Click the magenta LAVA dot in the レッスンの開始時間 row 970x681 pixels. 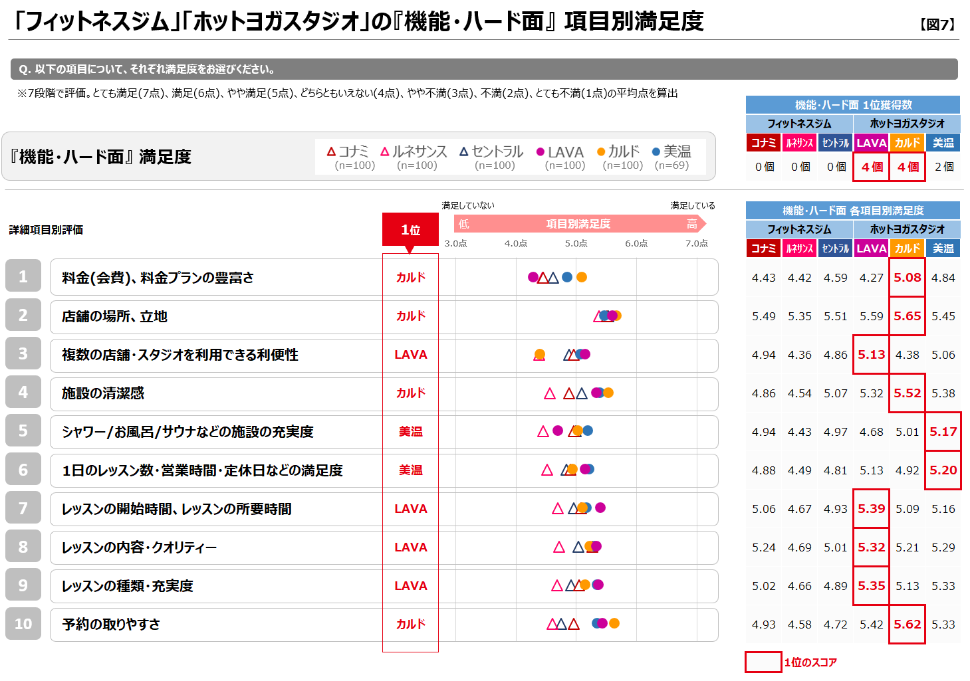600,508
